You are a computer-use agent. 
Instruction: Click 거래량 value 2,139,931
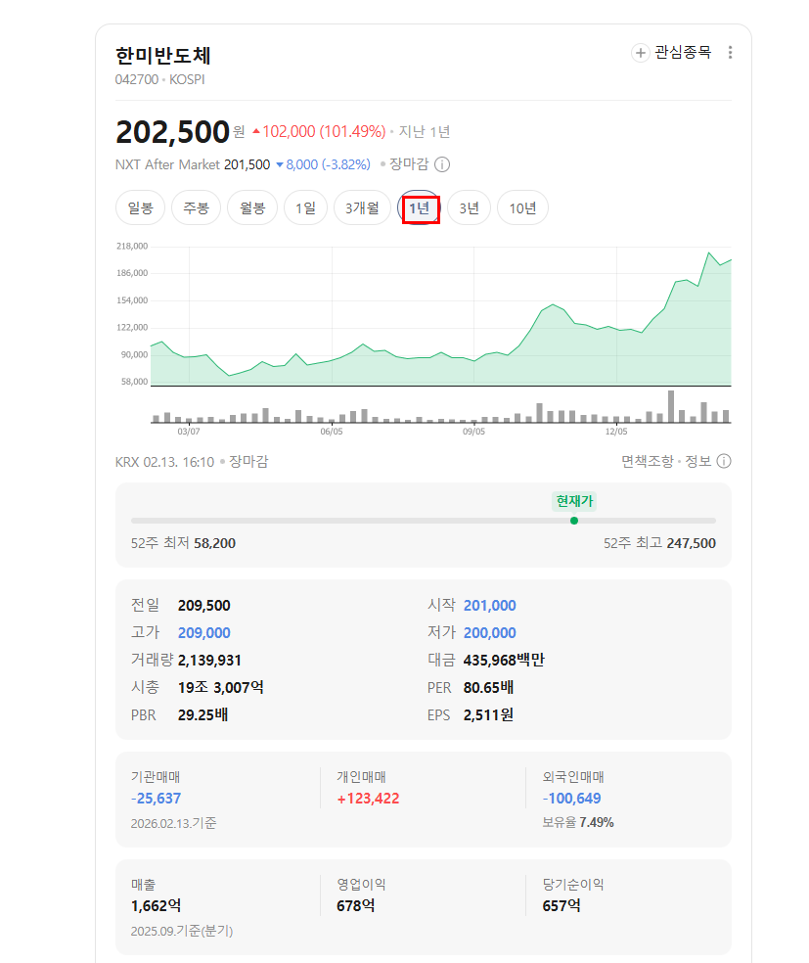[x=209, y=661]
